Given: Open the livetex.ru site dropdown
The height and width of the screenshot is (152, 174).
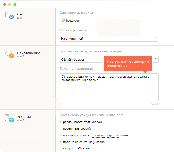Looking at the screenshot, I should 109,20.
